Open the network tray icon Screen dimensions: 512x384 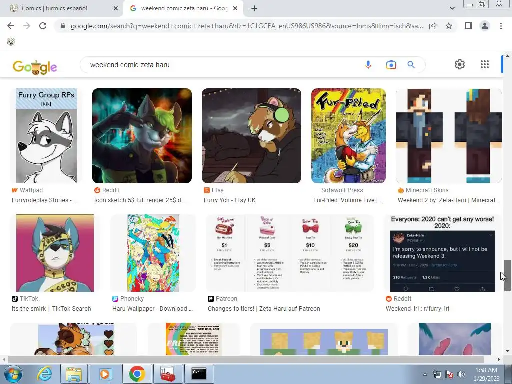[437, 374]
